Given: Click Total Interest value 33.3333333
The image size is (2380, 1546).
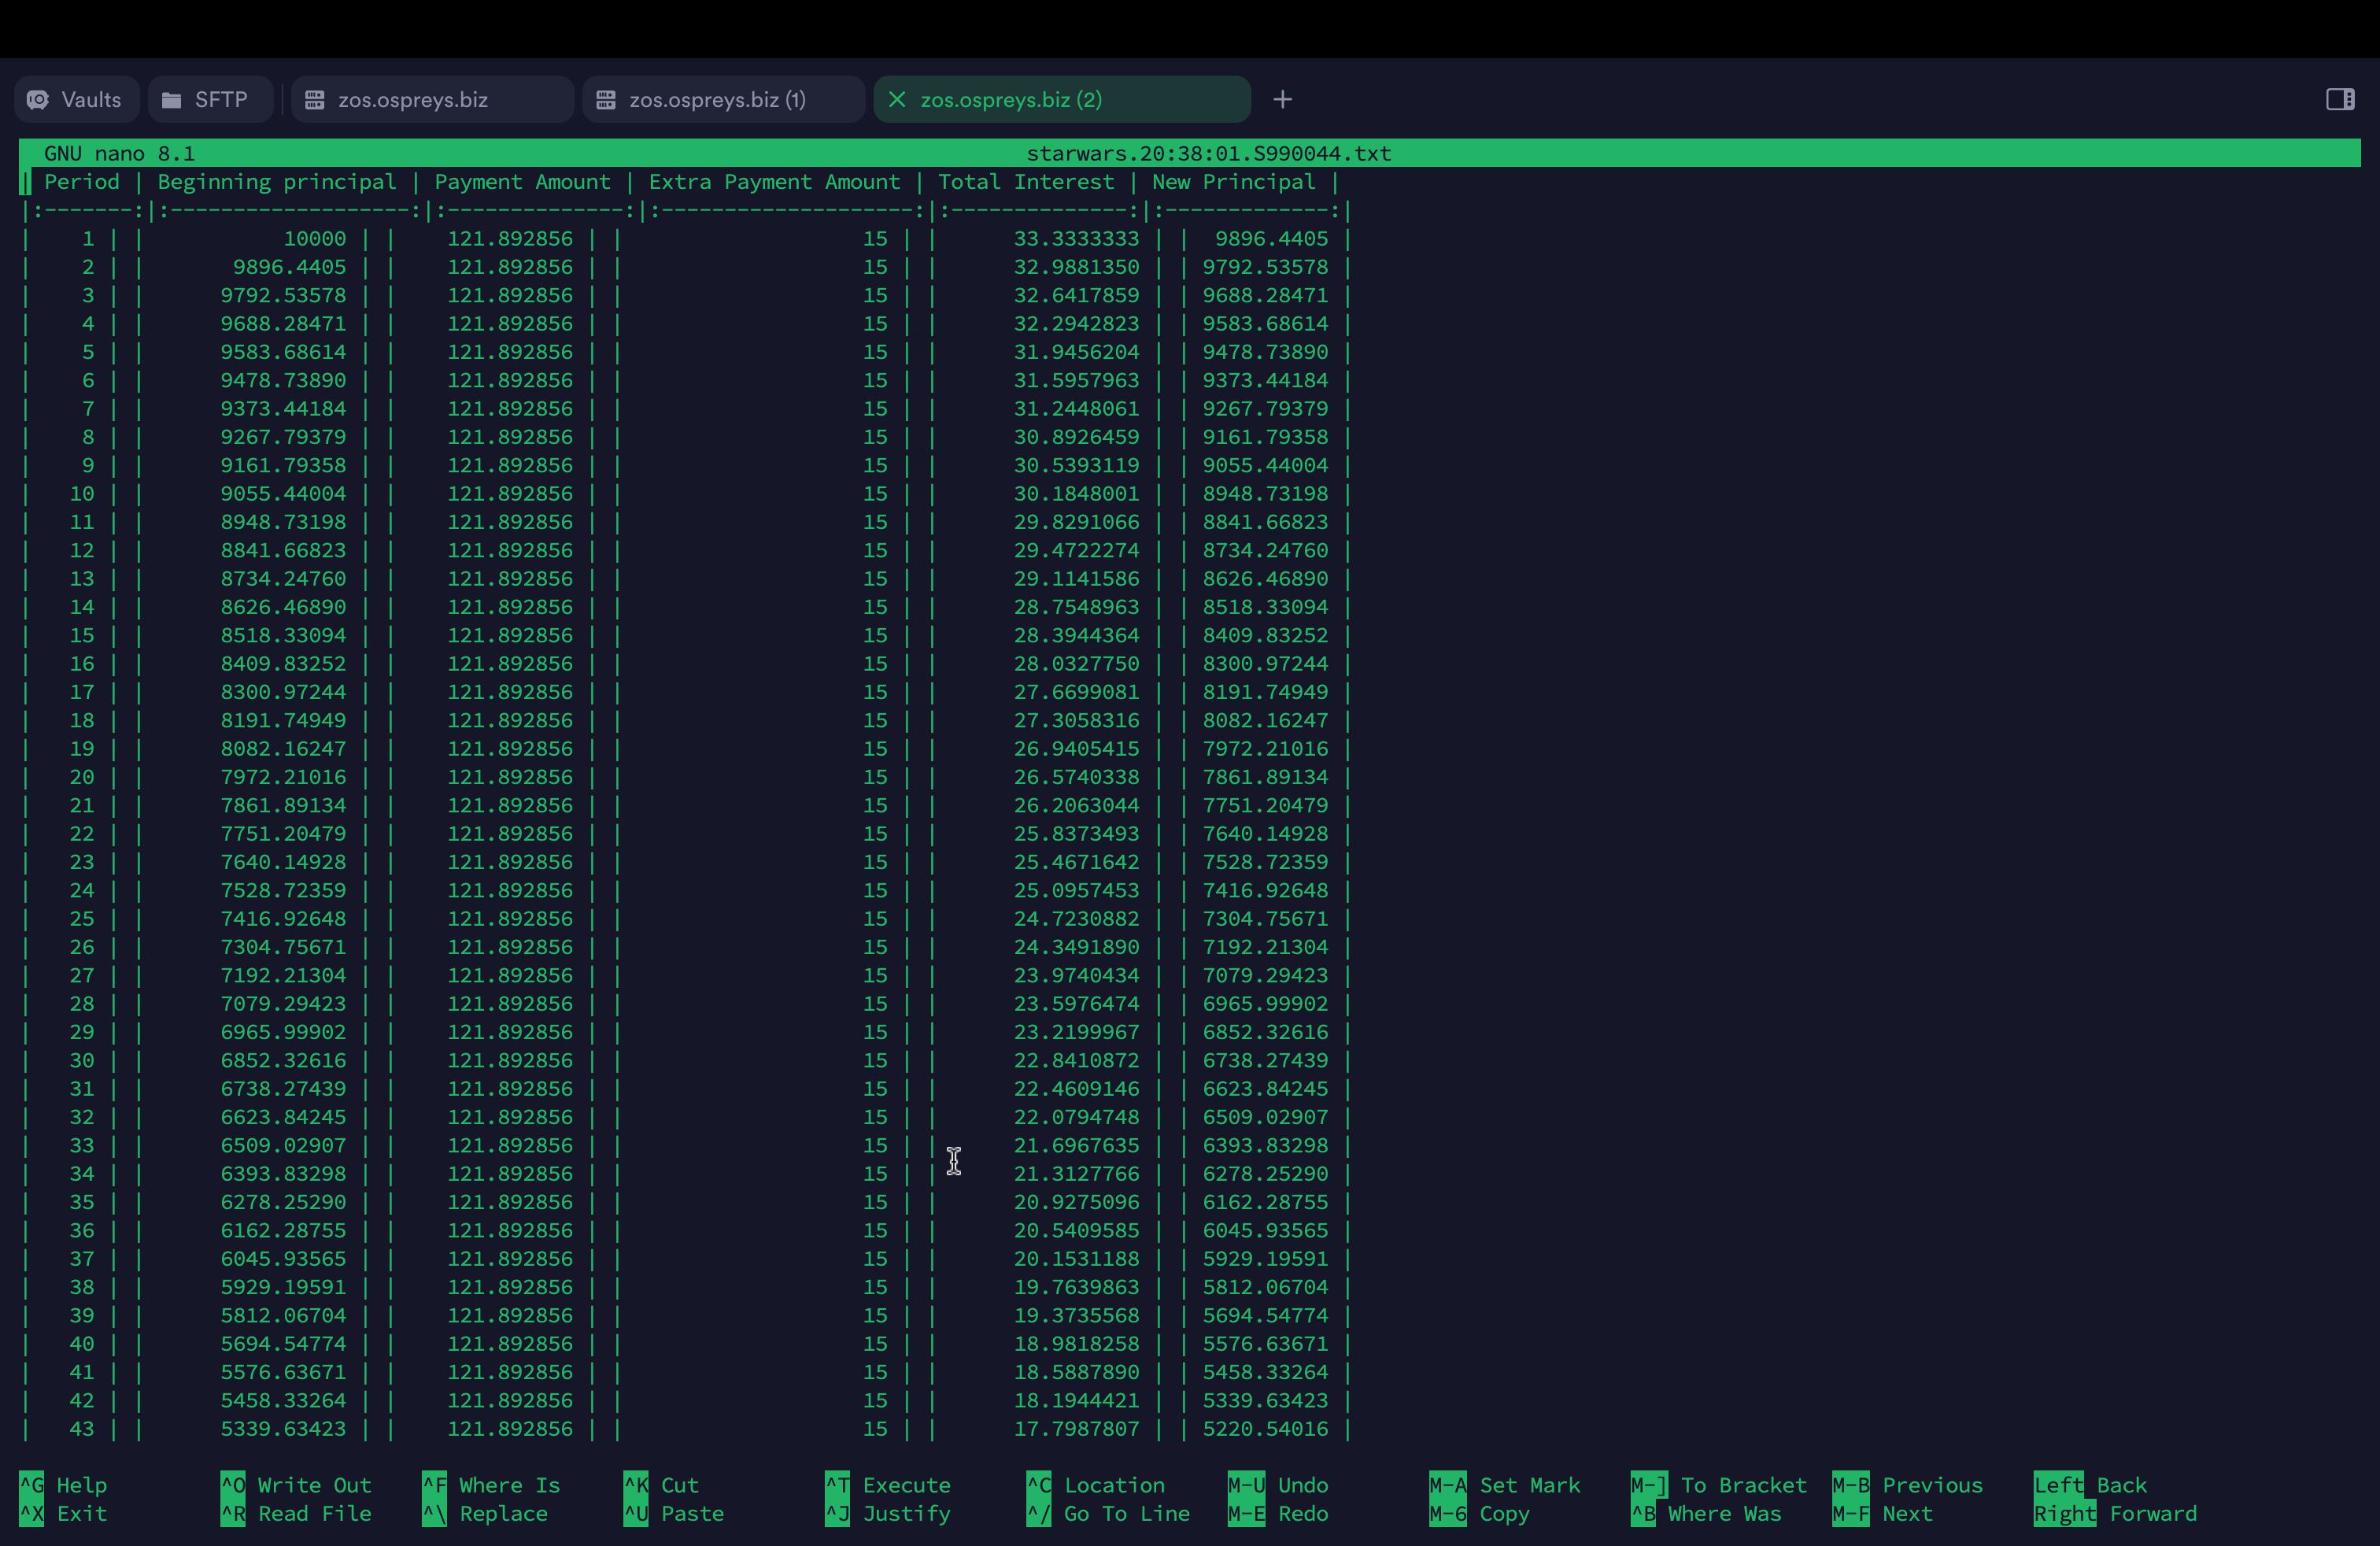Looking at the screenshot, I should tap(1076, 239).
